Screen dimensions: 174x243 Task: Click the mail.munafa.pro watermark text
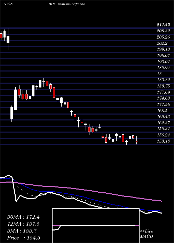pyautogui.click(x=71, y=4)
